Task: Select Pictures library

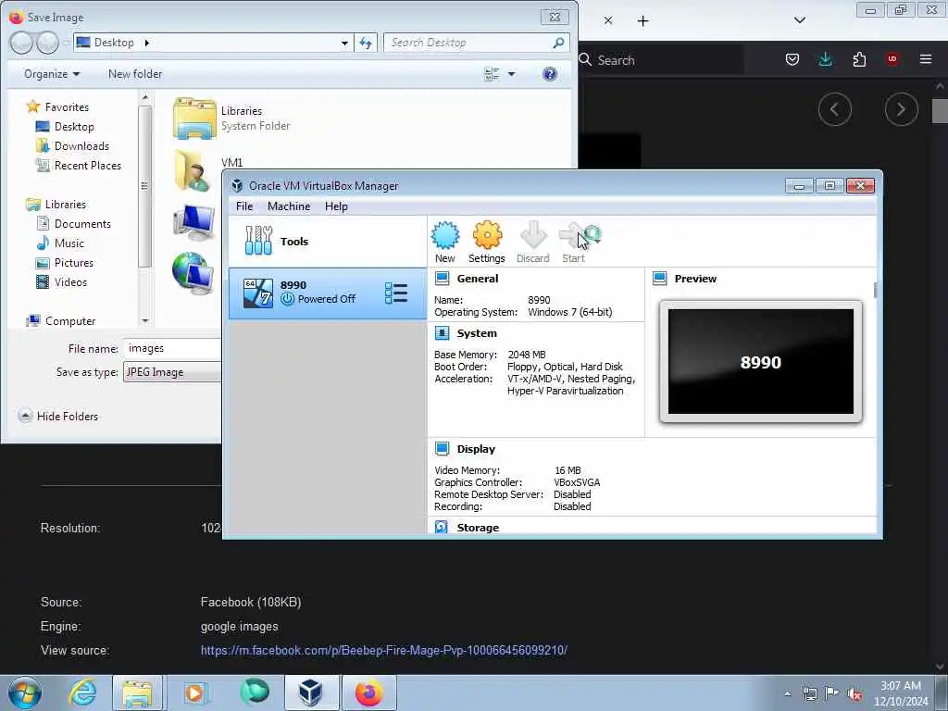Action: [65, 262]
